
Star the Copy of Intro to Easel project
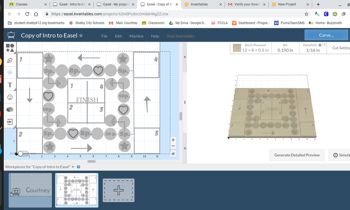pos(81,35)
